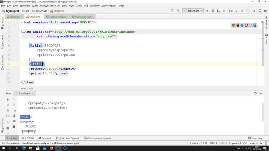Open preview in Chrome browser icon
269x151 pixels.
point(234,25)
